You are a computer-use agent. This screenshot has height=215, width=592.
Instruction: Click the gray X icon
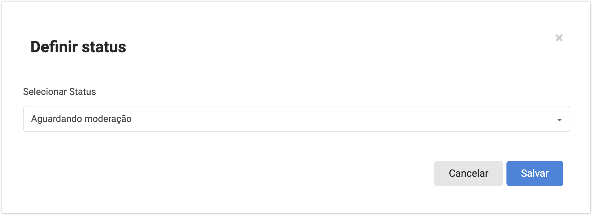[x=559, y=38]
